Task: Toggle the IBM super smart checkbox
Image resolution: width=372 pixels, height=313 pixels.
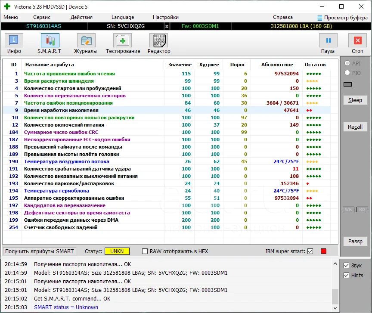Action: [x=310, y=251]
